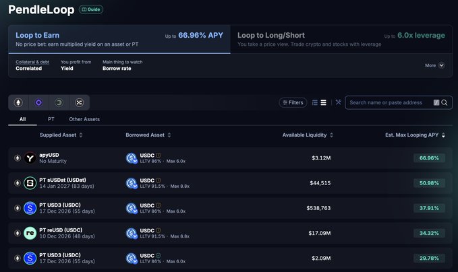The image size is (458, 272).
Task: Open the Guide link next to PendleLoop
Action: pyautogui.click(x=91, y=9)
